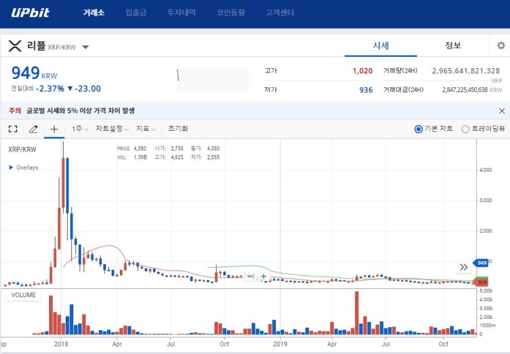Select the crosshair plus cursor tool

54,129
